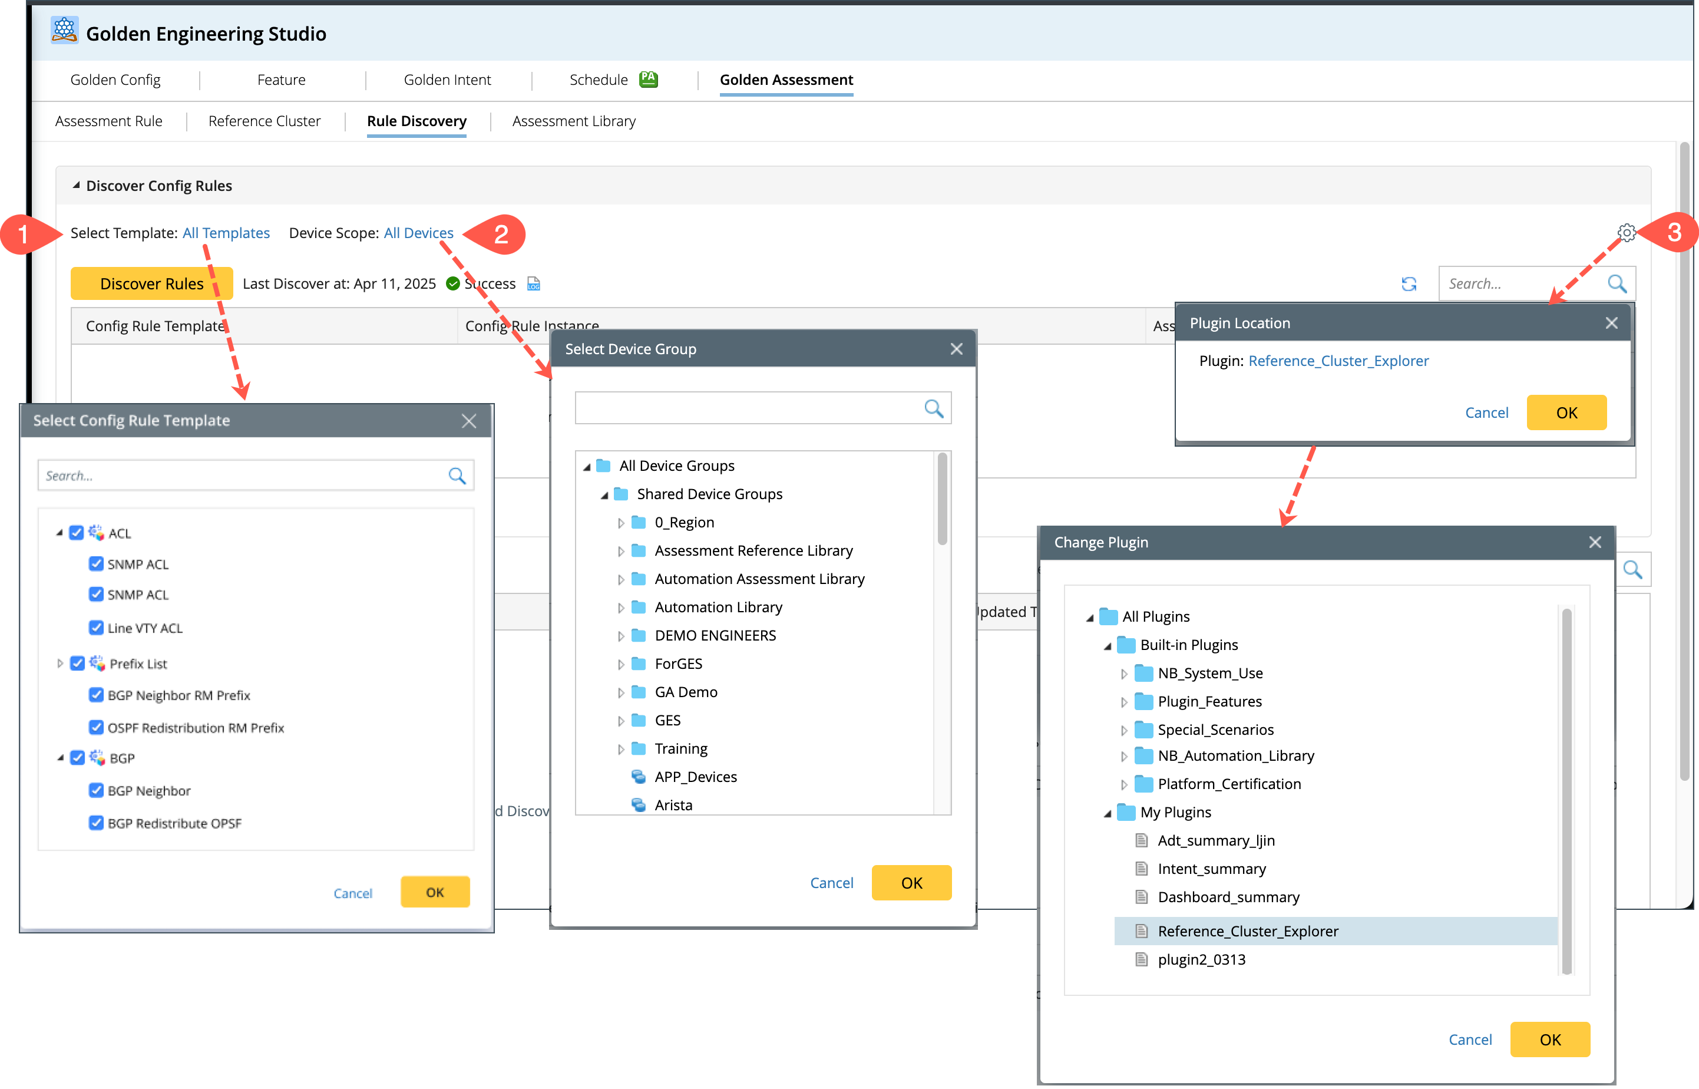Select the Arista device group icon

638,805
